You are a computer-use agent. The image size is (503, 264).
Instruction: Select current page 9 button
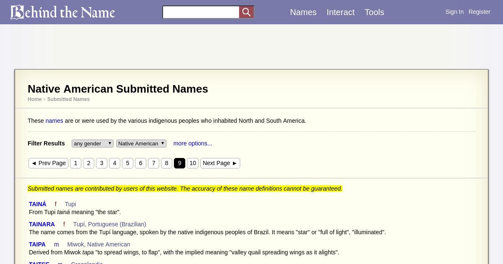coord(179,163)
